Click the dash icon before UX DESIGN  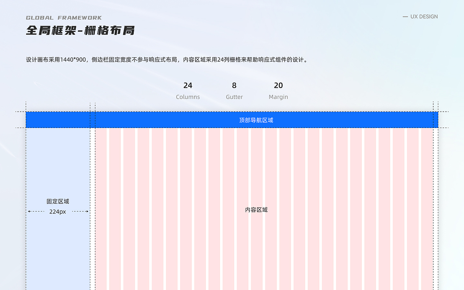click(x=405, y=16)
